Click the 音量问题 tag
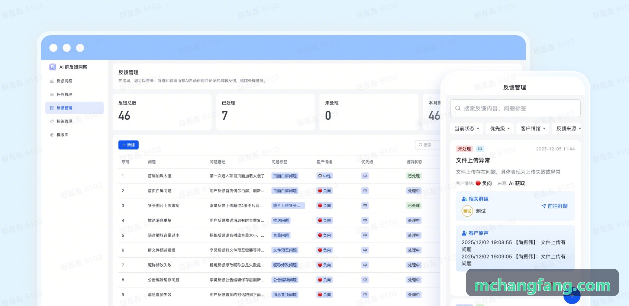629x306 pixels. [x=281, y=235]
